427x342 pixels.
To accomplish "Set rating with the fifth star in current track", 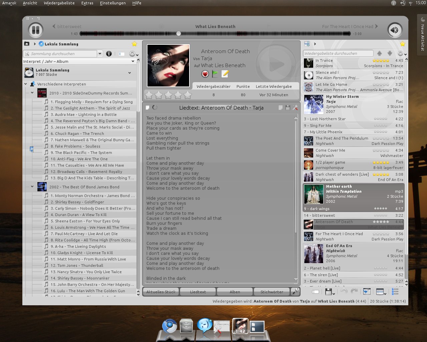I will click(x=188, y=95).
